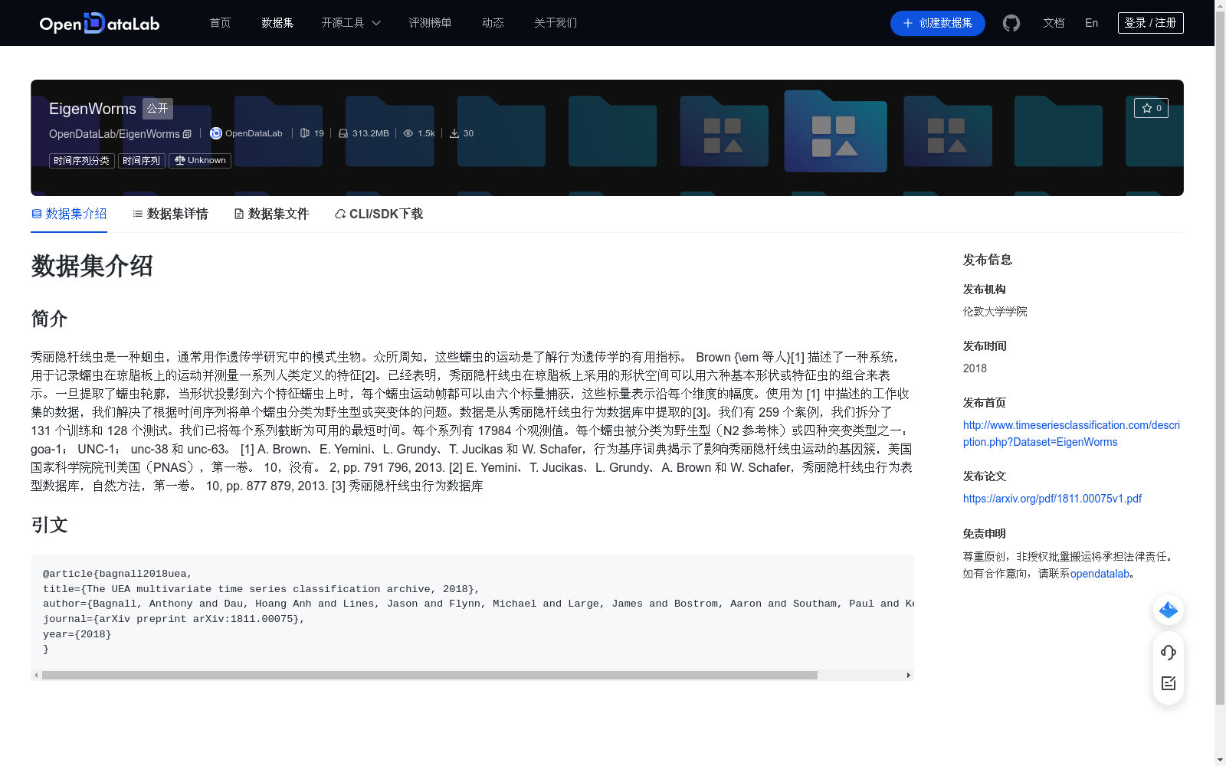
Task: Click the 引文 section heading
Action: [x=49, y=525]
